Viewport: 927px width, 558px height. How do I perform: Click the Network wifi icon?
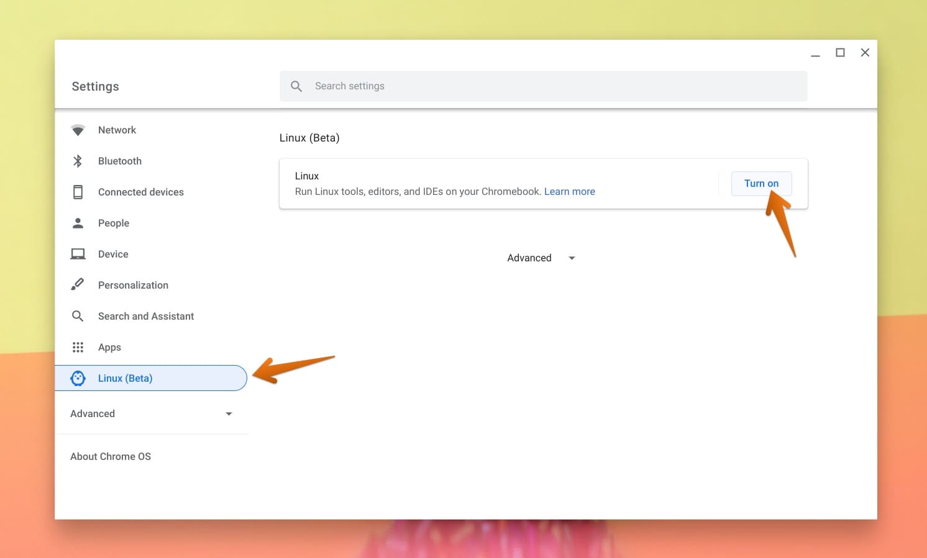click(x=78, y=130)
